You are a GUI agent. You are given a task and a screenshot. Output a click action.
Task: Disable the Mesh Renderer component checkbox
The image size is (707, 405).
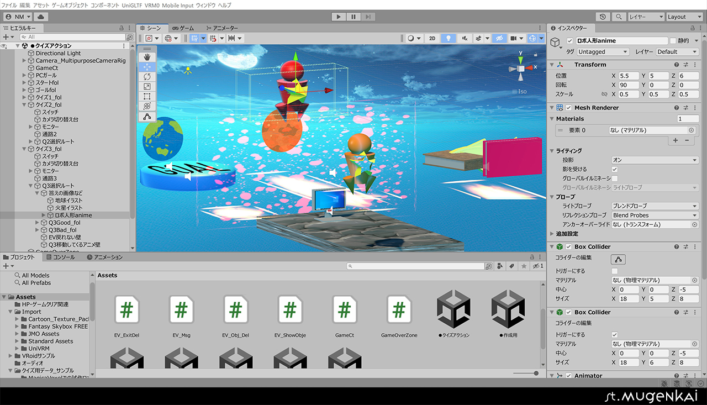(x=569, y=108)
